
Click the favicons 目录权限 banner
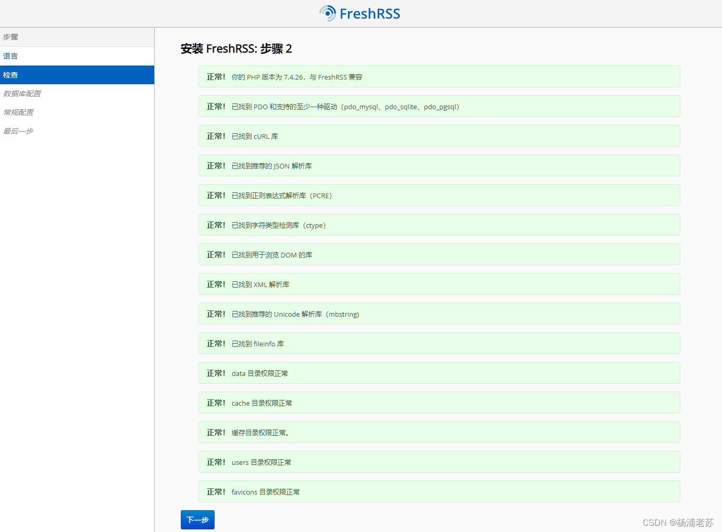439,491
